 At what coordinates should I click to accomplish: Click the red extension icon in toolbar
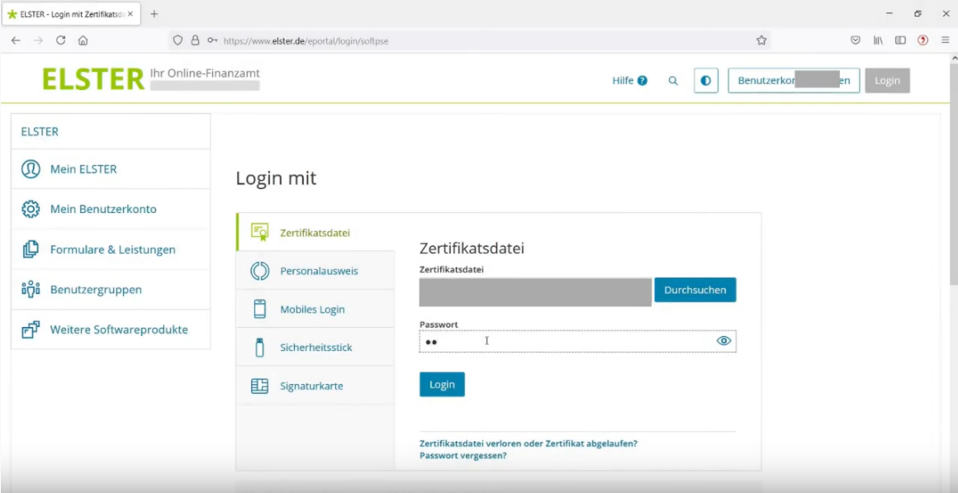point(923,40)
